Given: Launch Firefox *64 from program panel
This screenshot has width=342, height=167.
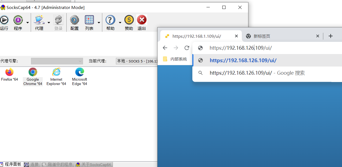Looking at the screenshot, I should point(9,72).
